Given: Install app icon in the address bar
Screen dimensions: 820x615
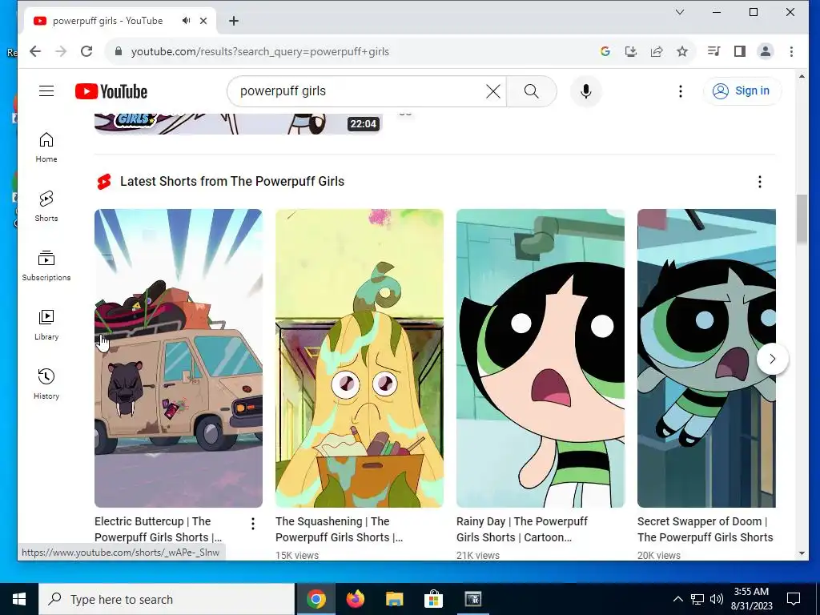Looking at the screenshot, I should pyautogui.click(x=631, y=51).
